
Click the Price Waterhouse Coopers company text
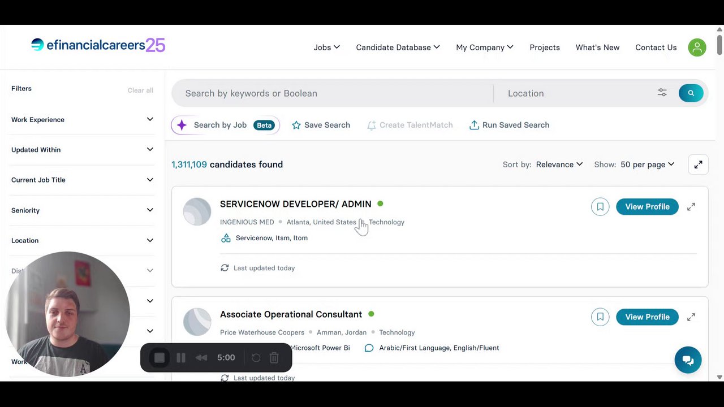pyautogui.click(x=262, y=332)
